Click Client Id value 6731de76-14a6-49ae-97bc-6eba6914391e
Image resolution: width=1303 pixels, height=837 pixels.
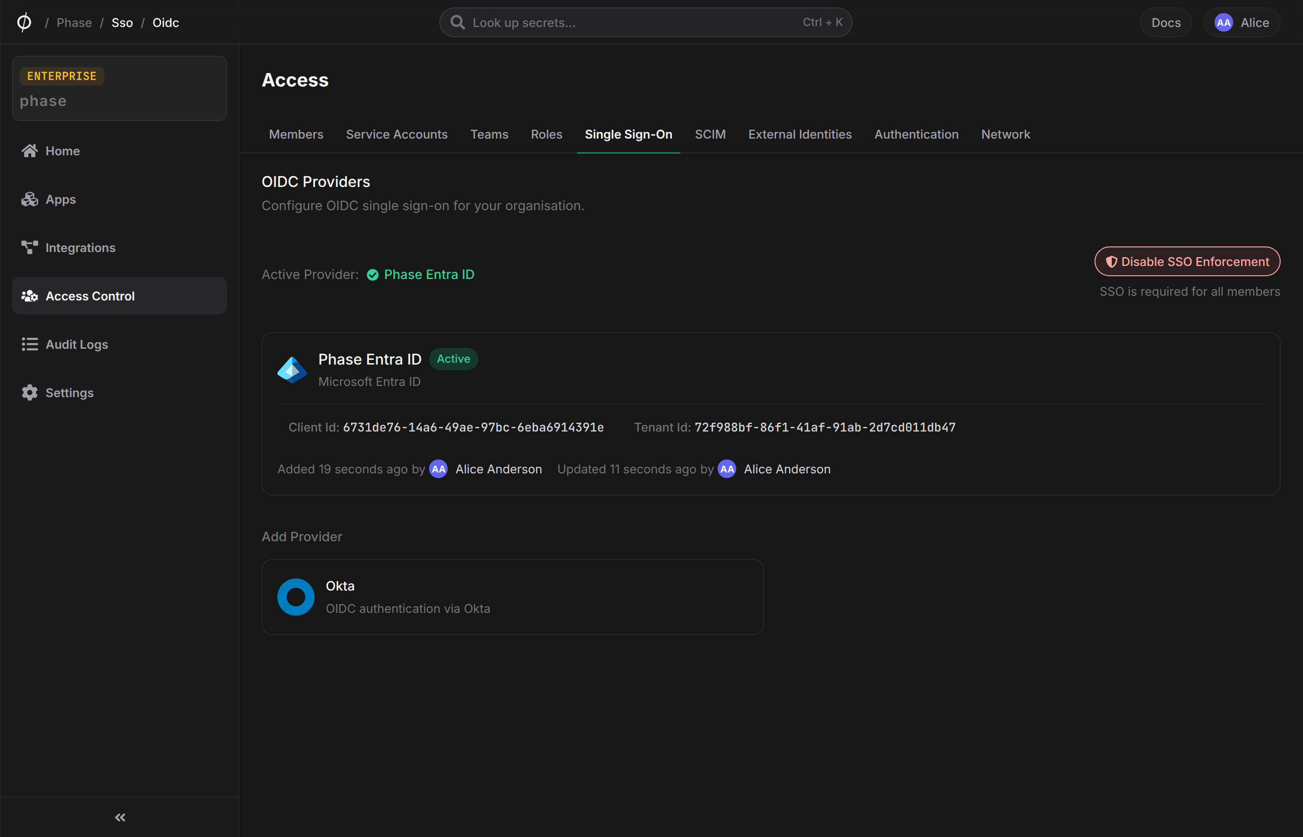click(473, 428)
